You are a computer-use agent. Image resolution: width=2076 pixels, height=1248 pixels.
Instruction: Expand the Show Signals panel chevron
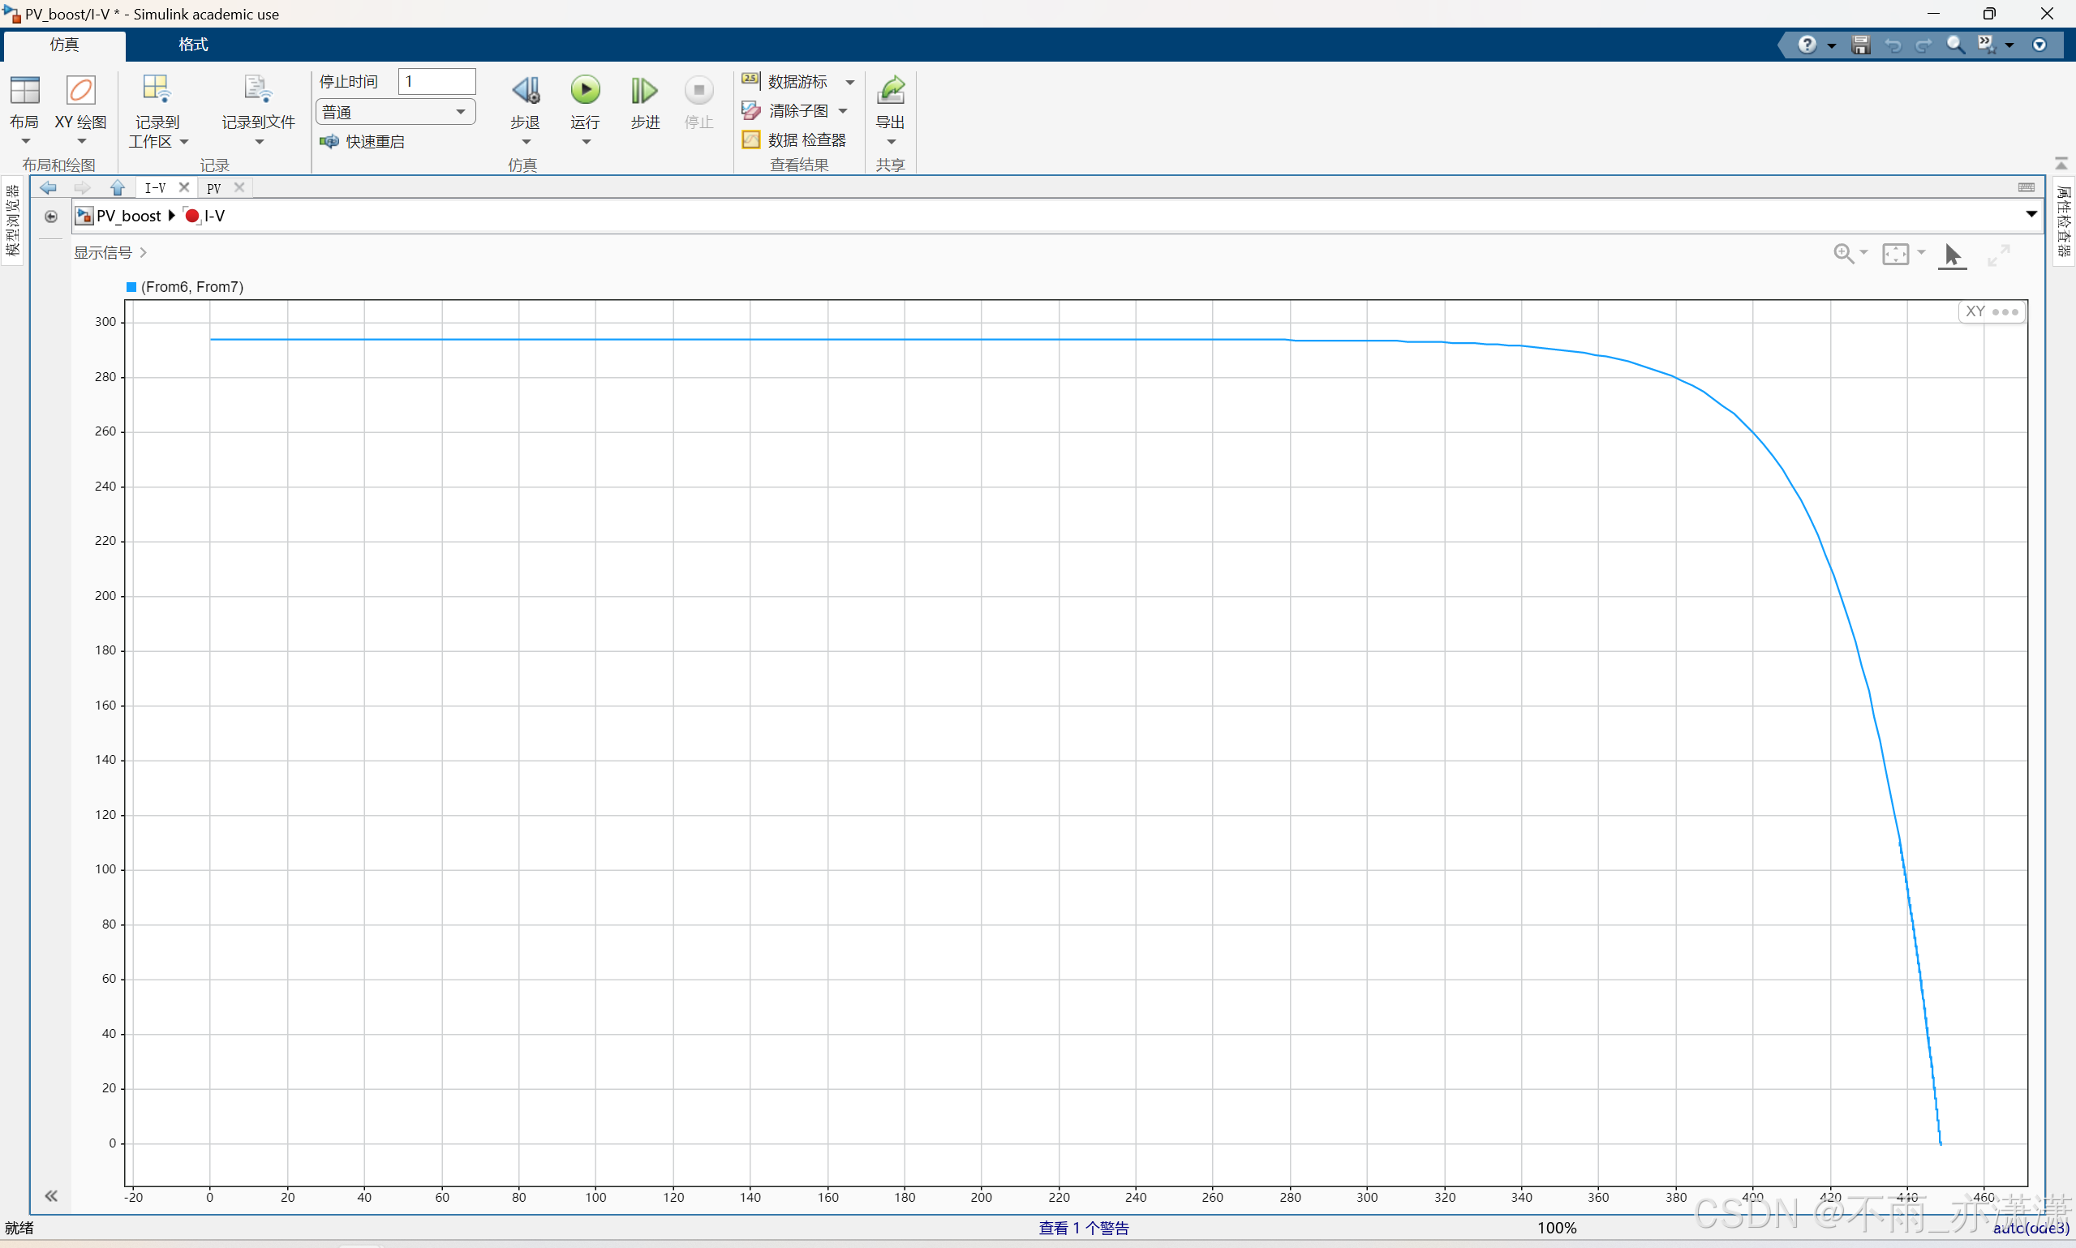pyautogui.click(x=144, y=252)
